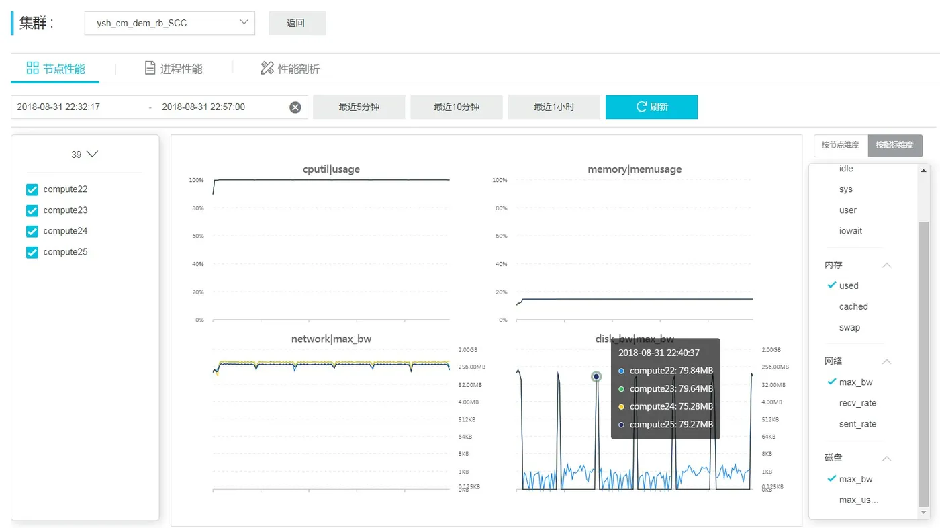Switch to 按节点维度 view
The width and height of the screenshot is (940, 528).
coord(841,145)
